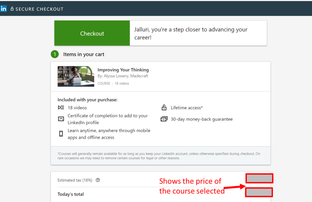The width and height of the screenshot is (312, 202).
Task: Click the course availability disclaimer text
Action: [x=159, y=156]
